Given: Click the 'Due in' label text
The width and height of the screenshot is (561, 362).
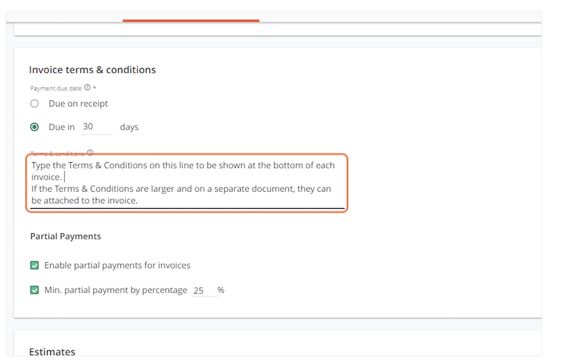Looking at the screenshot, I should click(62, 127).
